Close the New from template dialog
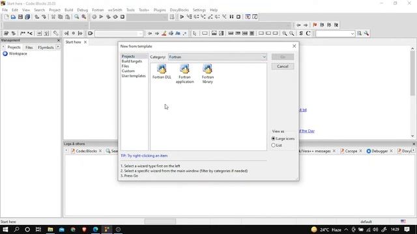This screenshot has width=417, height=234. [x=294, y=46]
